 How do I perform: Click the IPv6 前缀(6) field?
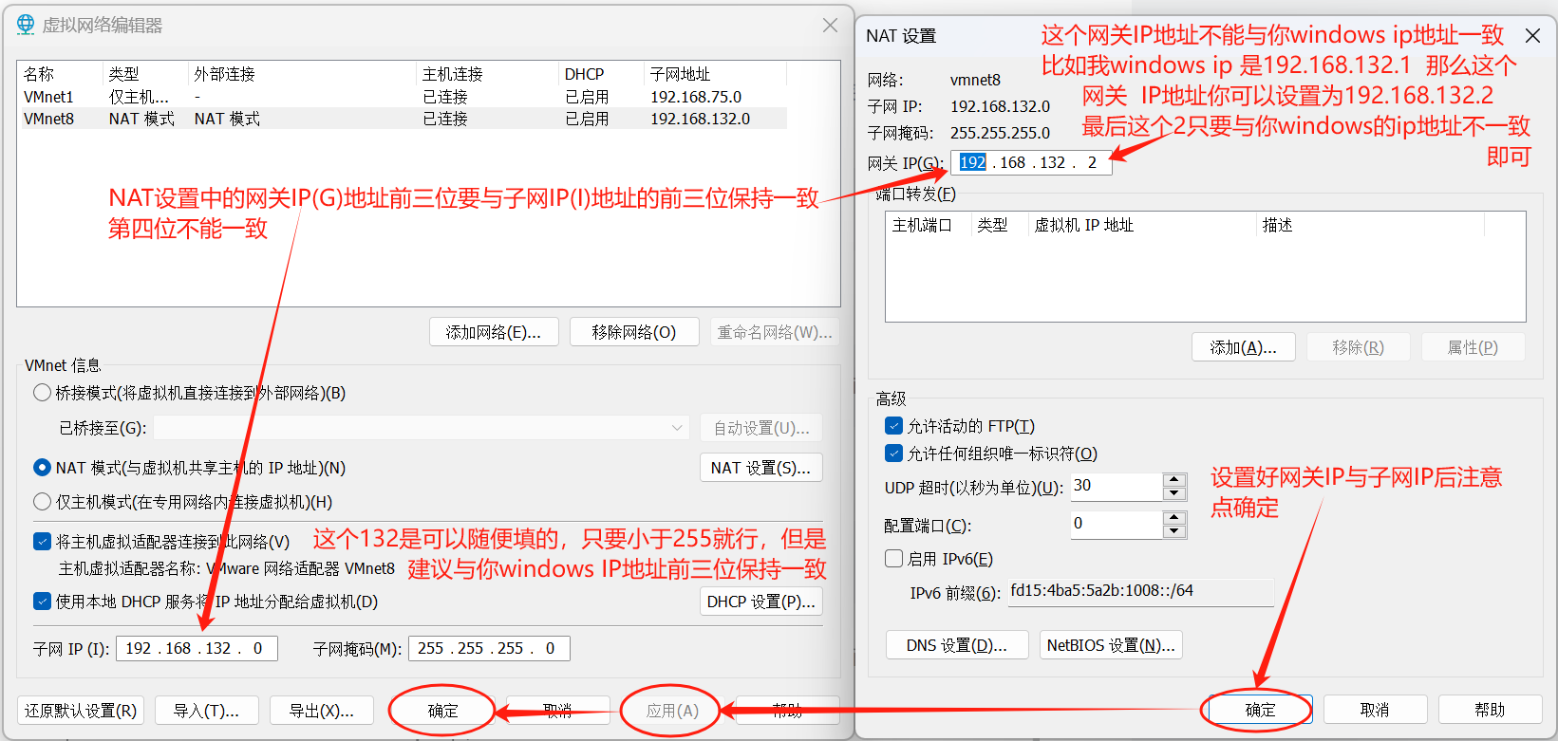[x=1140, y=592]
